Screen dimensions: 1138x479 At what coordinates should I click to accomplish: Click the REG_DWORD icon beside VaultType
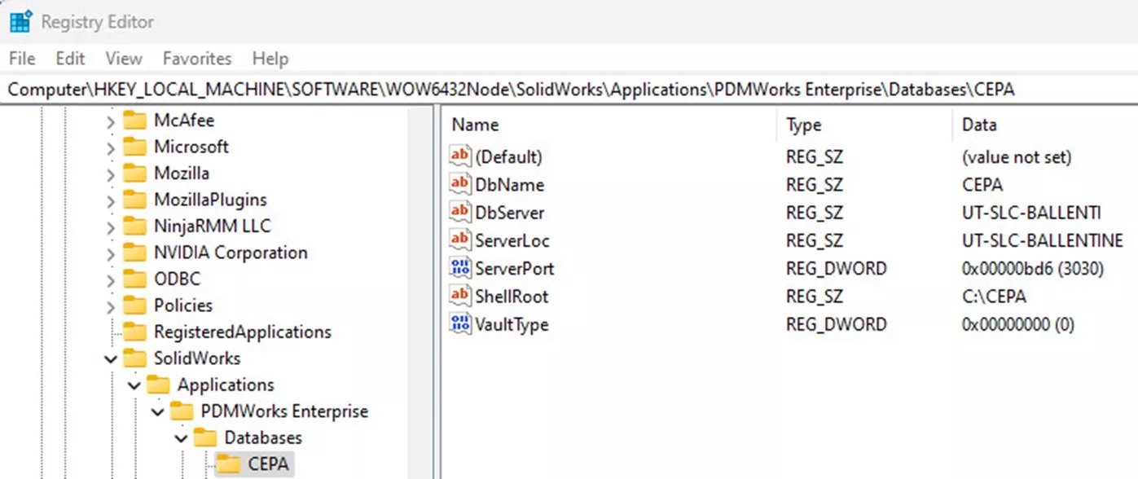459,324
